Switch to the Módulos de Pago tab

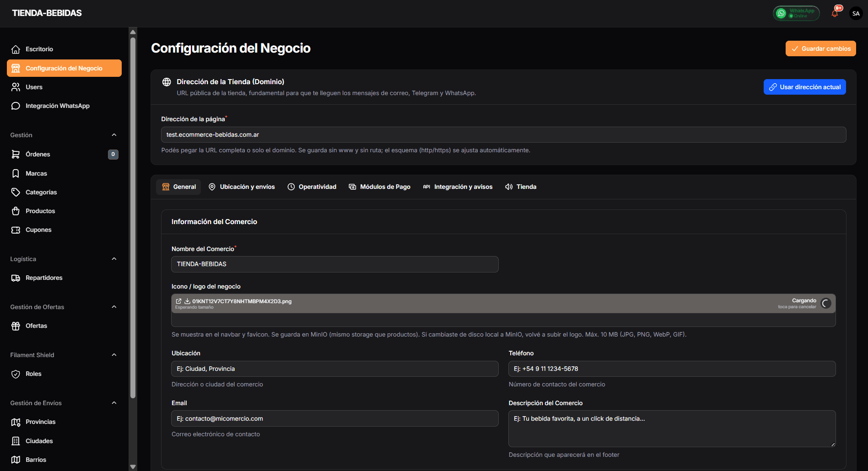(379, 187)
